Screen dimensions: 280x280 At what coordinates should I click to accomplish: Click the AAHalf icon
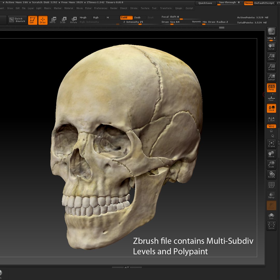click(x=271, y=78)
